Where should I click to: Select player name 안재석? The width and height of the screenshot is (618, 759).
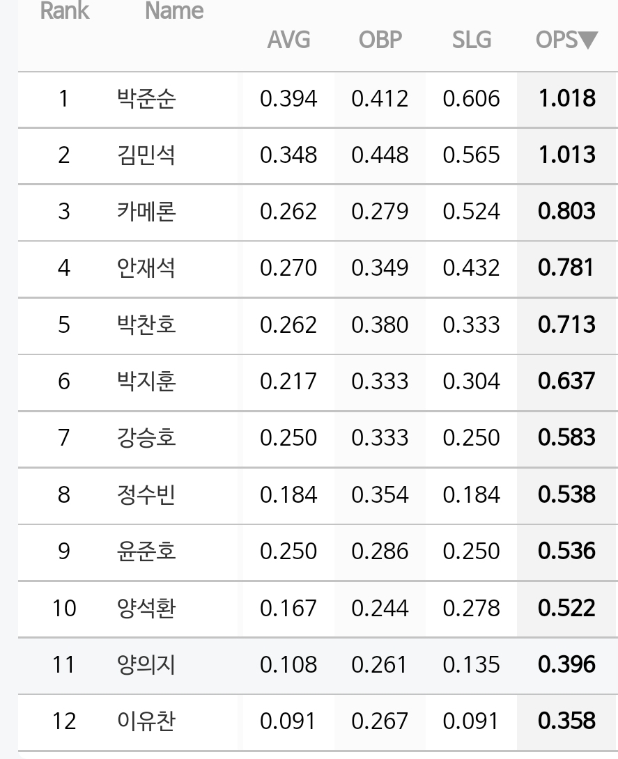tap(146, 268)
